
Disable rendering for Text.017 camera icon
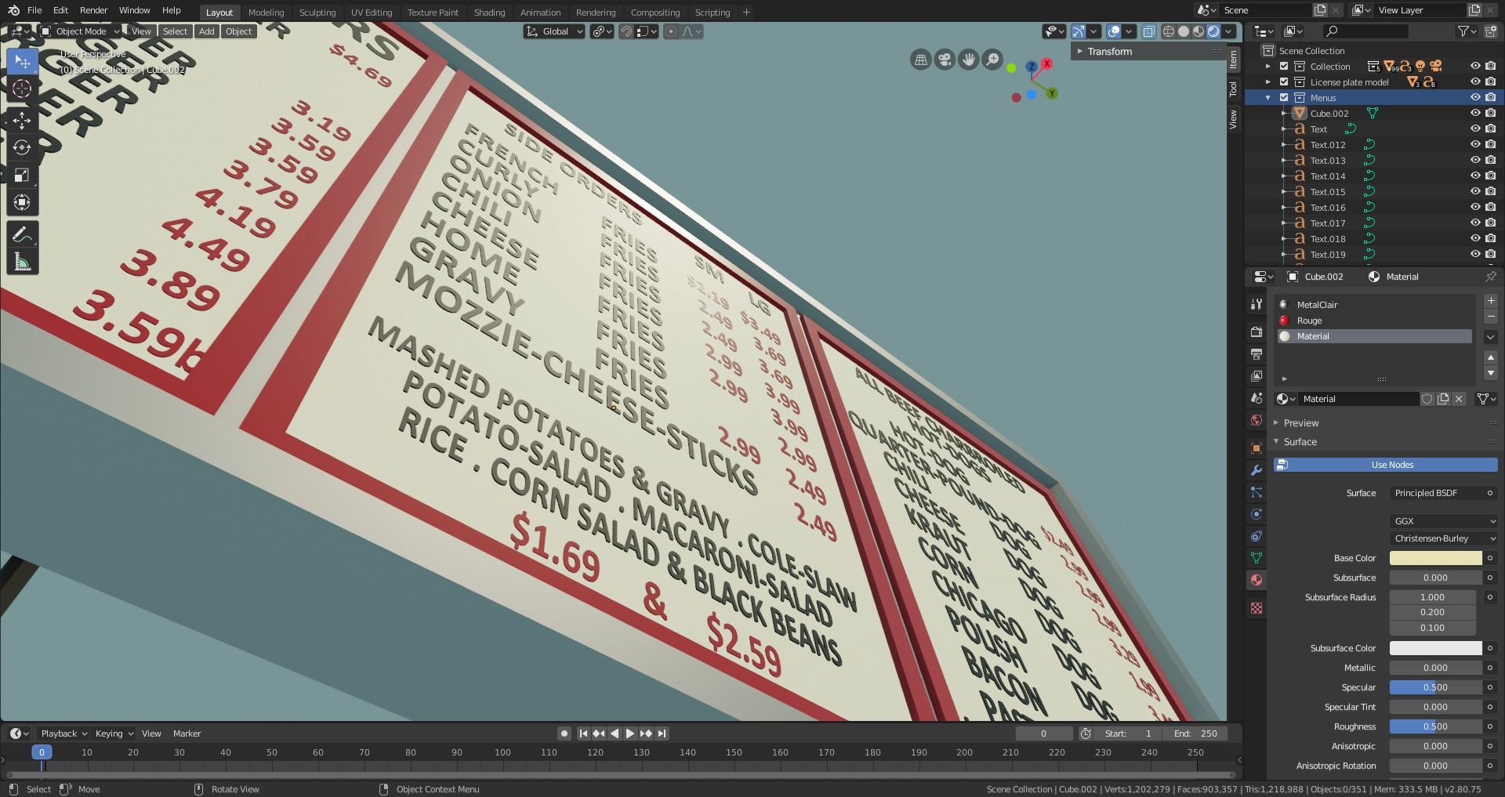click(1490, 223)
